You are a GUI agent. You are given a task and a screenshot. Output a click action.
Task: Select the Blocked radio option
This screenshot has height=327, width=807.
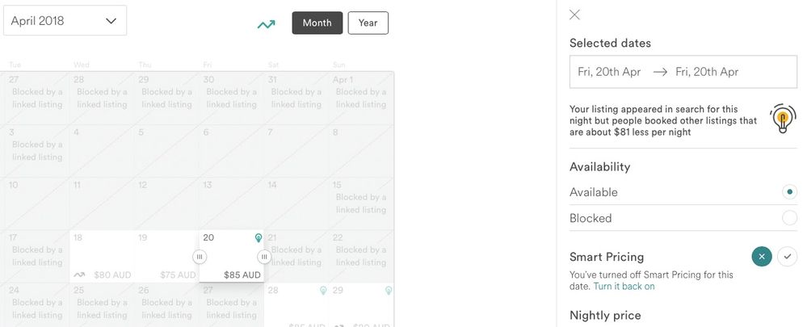[789, 218]
